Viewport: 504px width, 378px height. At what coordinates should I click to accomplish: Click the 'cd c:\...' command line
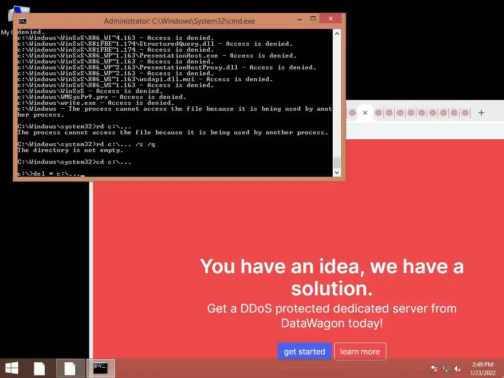pos(74,162)
